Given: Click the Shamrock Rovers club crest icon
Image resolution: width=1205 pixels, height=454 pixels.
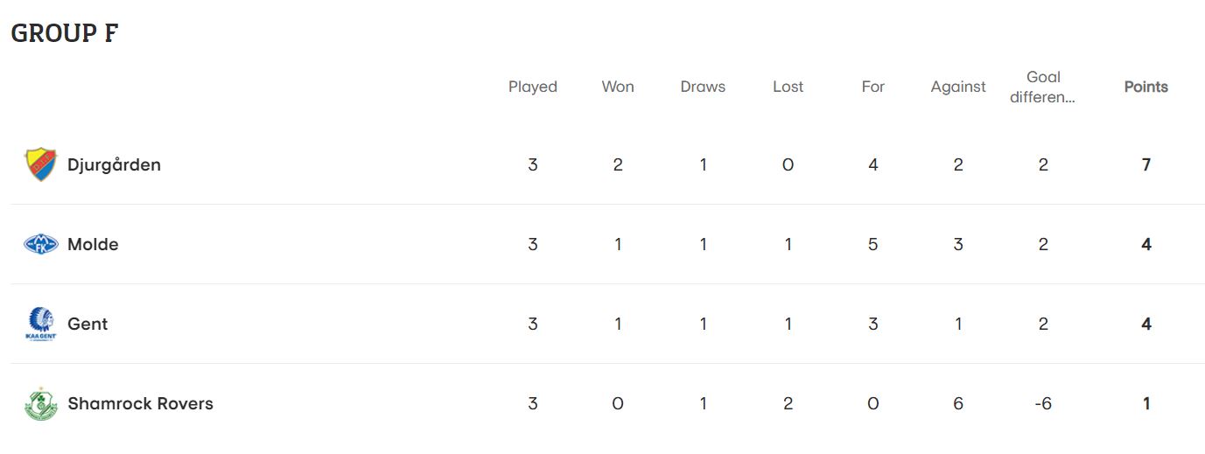Looking at the screenshot, I should click(40, 403).
